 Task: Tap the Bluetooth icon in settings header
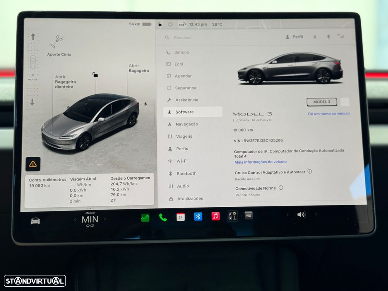point(328,36)
